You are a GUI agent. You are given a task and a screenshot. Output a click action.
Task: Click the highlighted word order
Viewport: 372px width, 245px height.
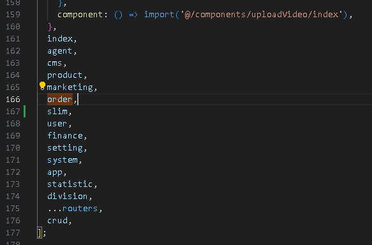pyautogui.click(x=60, y=99)
